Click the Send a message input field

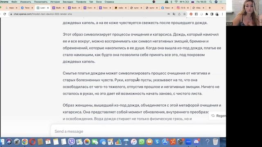pyautogui.click(x=138, y=131)
